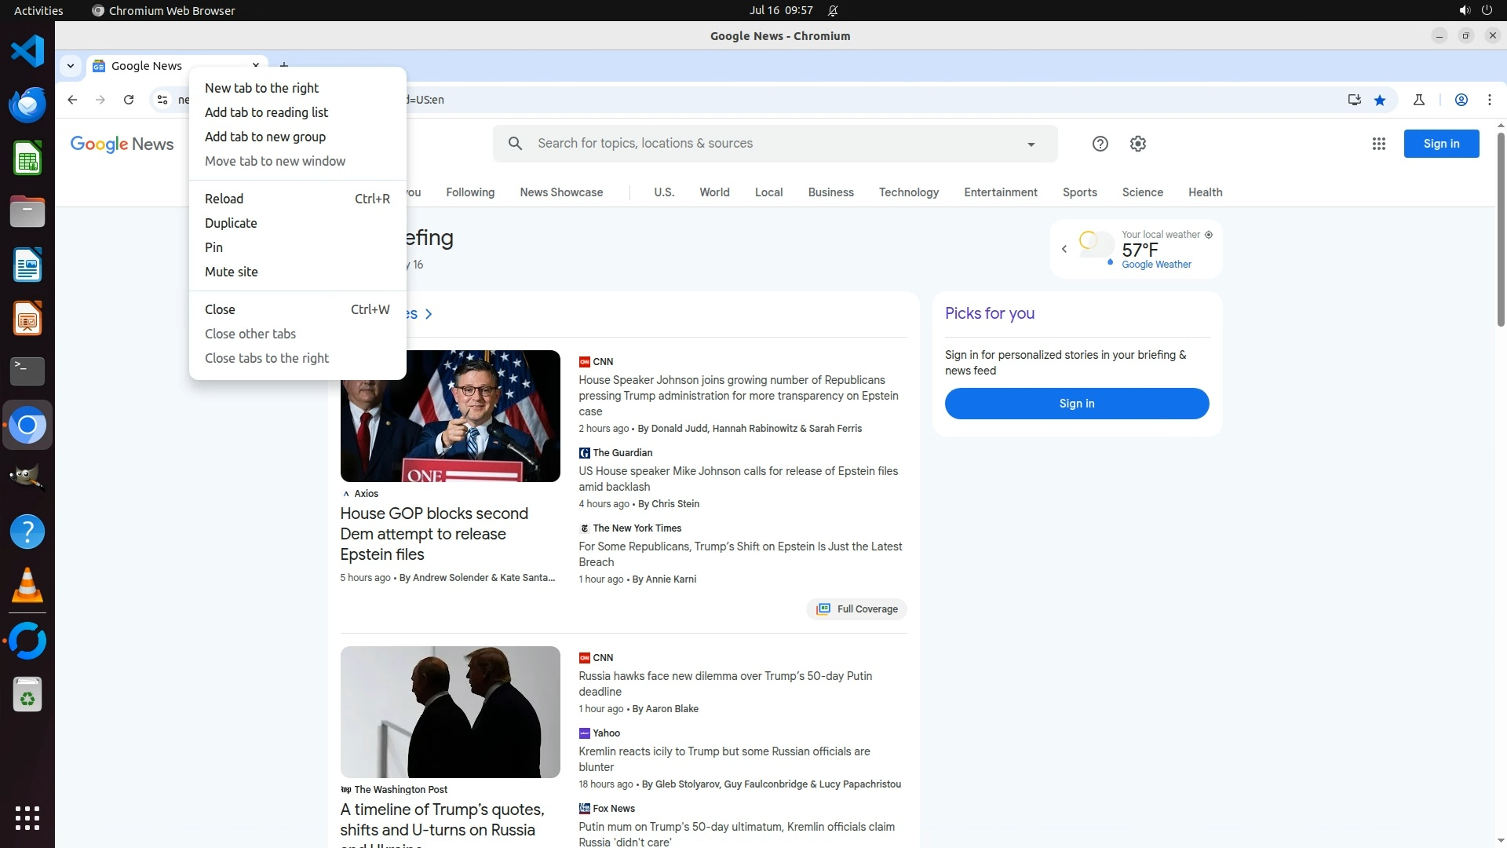Click the Sign in button in Picks for you

tap(1076, 404)
